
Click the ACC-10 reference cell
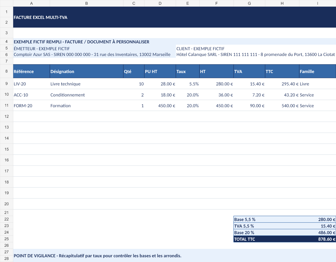[31, 95]
